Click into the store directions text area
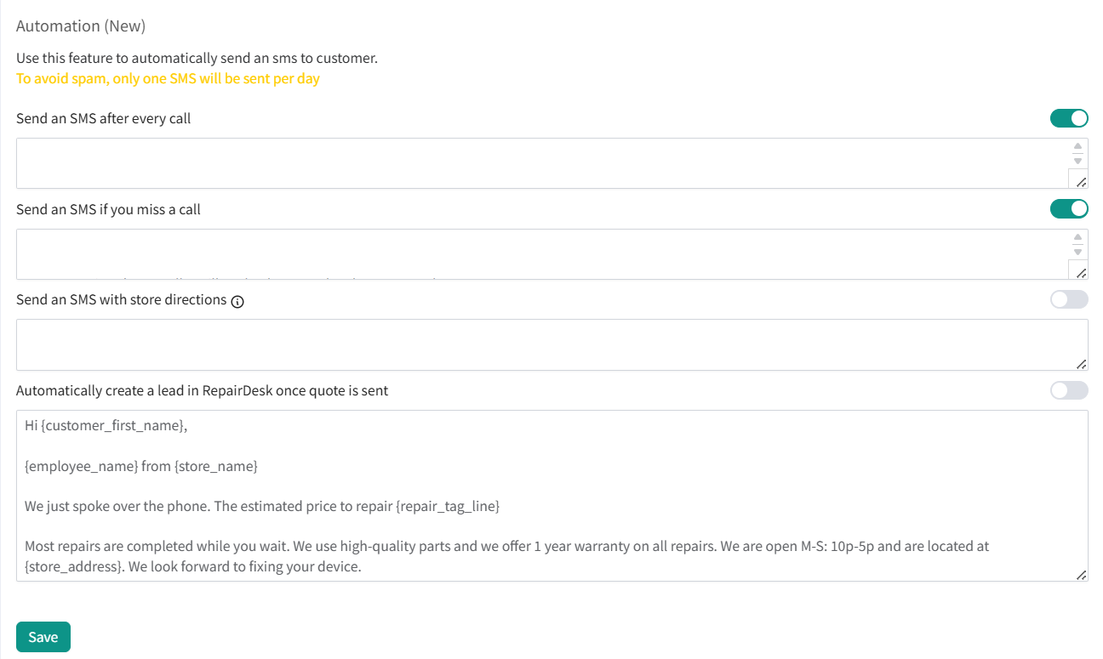 click(x=545, y=344)
